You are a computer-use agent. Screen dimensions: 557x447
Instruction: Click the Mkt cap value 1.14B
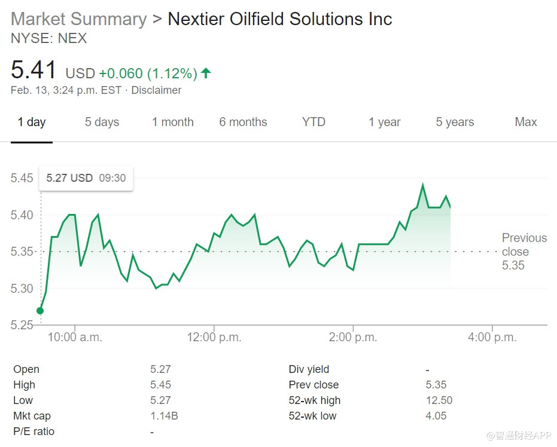pos(164,416)
